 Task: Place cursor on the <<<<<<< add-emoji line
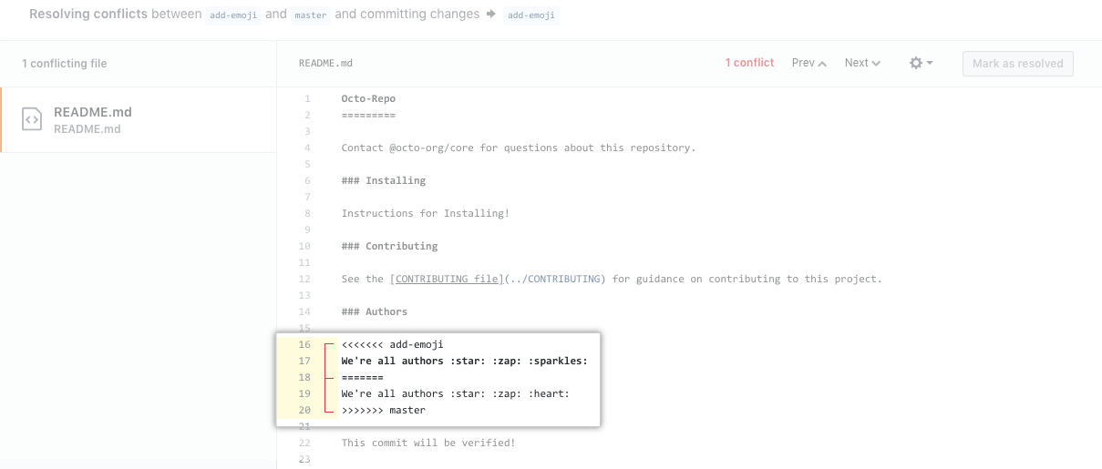392,344
